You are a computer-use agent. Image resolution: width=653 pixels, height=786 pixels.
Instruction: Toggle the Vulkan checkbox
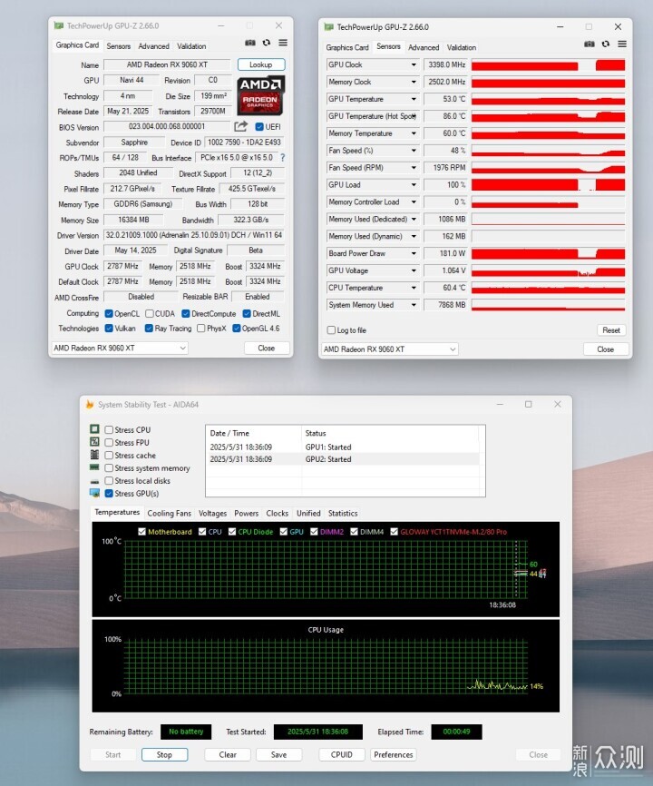click(x=109, y=329)
